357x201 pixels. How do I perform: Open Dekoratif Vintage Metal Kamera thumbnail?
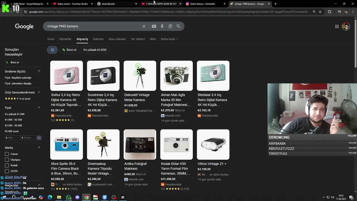[140, 76]
